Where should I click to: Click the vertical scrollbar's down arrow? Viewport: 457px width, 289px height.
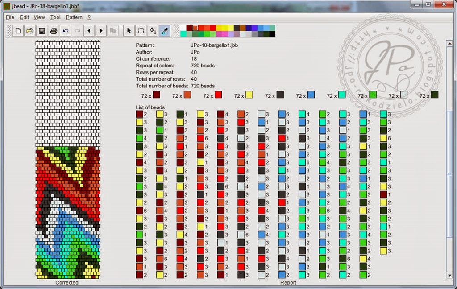coord(449,275)
